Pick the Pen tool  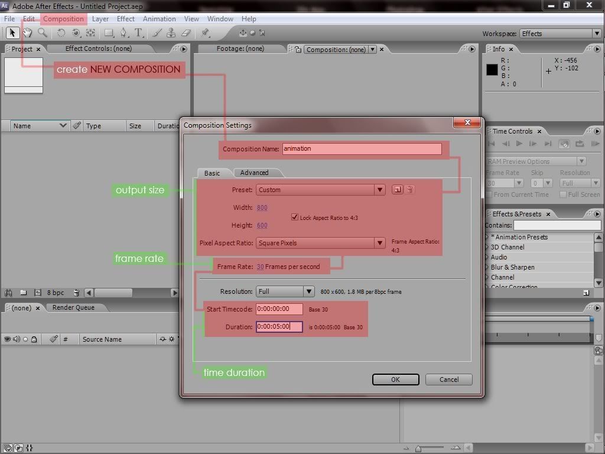123,33
